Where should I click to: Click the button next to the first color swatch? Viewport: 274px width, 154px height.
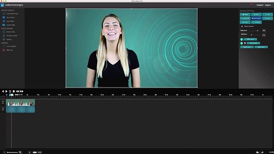tap(250, 39)
